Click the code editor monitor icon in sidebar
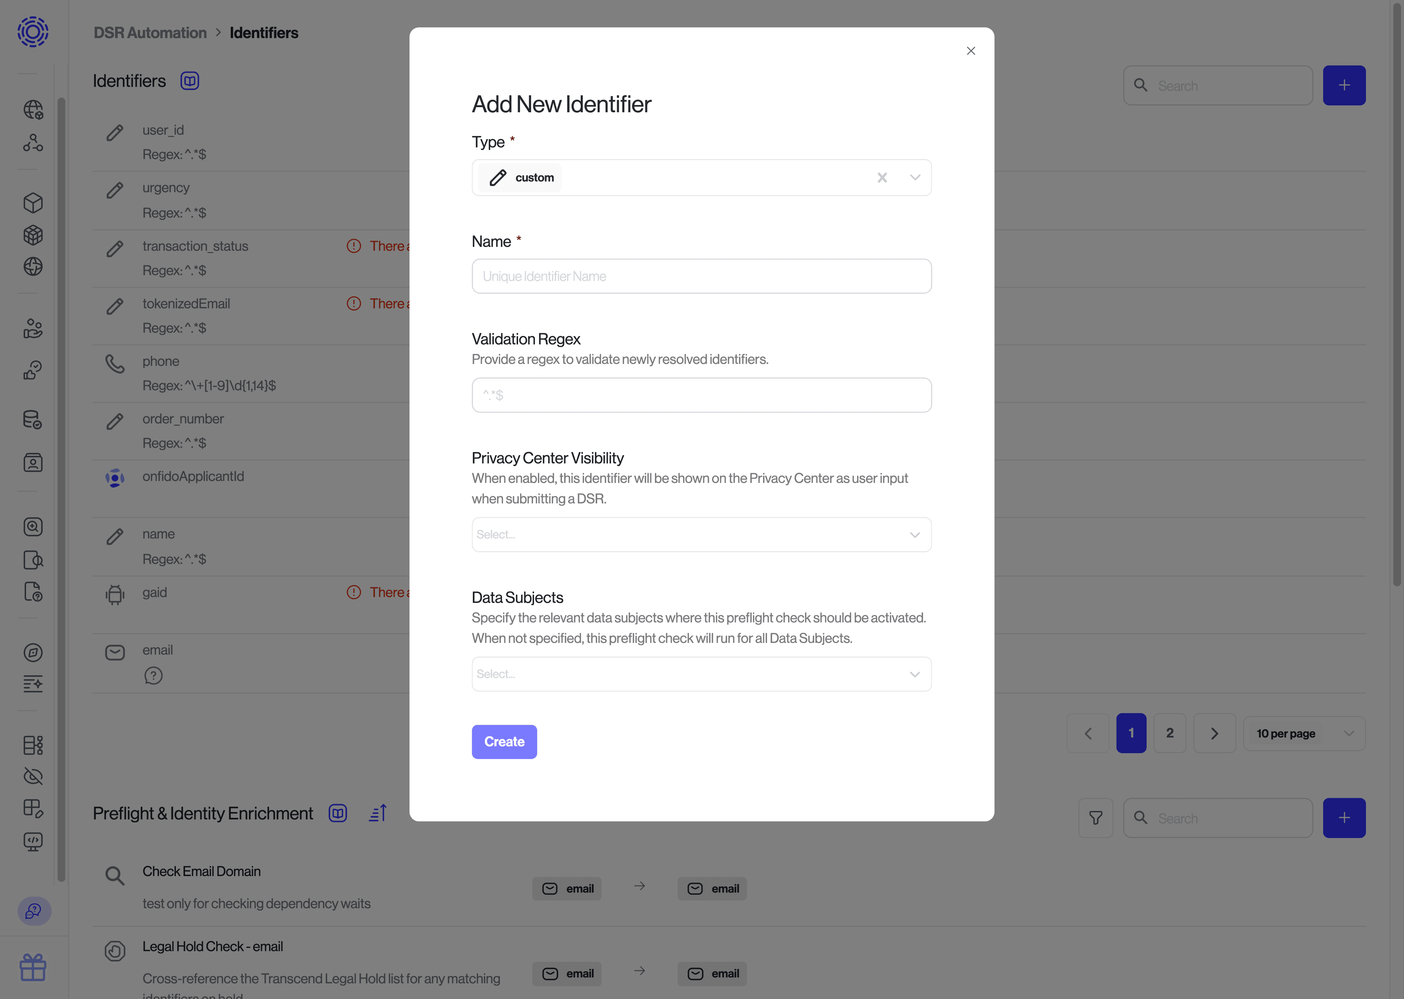The width and height of the screenshot is (1404, 999). tap(33, 842)
